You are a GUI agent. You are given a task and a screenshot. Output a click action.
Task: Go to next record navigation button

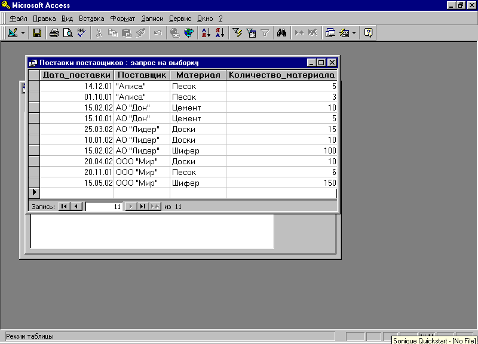point(131,206)
